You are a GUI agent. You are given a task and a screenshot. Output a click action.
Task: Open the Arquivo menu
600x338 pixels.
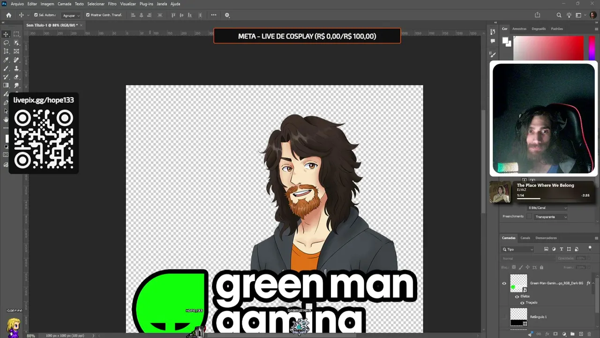(17, 4)
